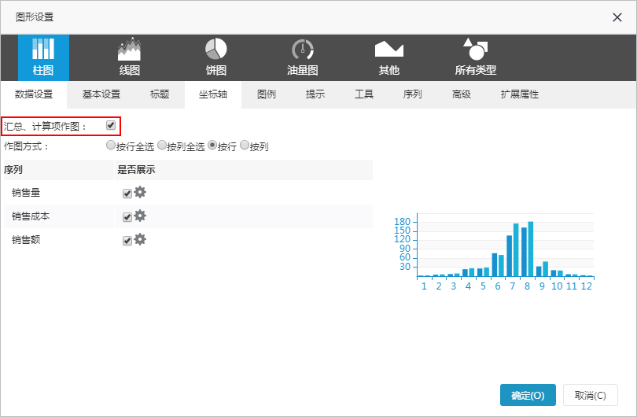Open gear settings for 销售成本 series
Viewport: 637px width, 417px height.
pos(140,216)
